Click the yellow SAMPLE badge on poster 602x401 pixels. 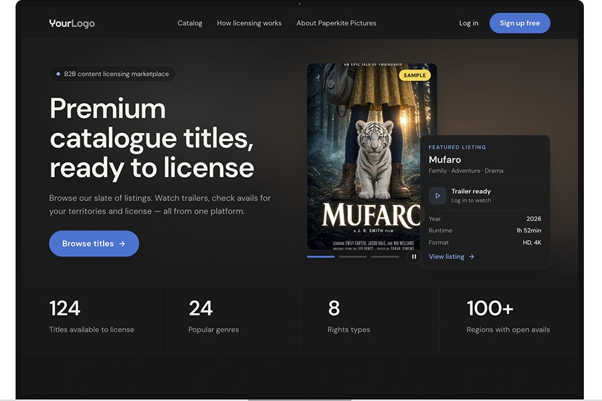click(x=415, y=76)
